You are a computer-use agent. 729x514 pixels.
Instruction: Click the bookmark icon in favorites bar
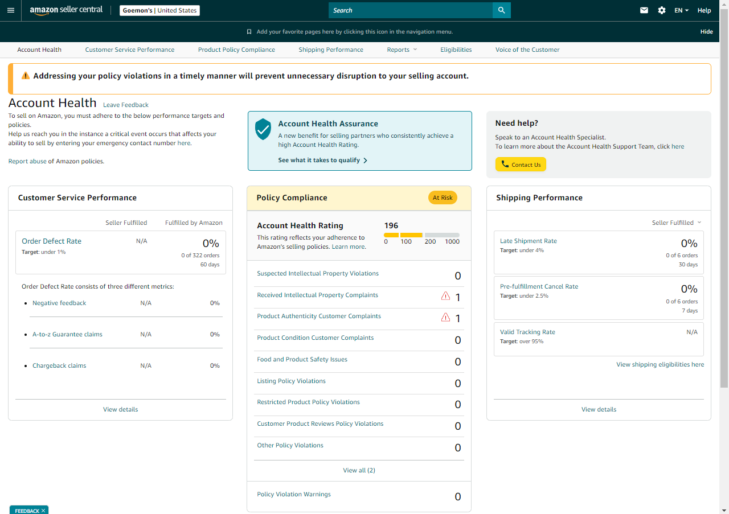pos(249,32)
